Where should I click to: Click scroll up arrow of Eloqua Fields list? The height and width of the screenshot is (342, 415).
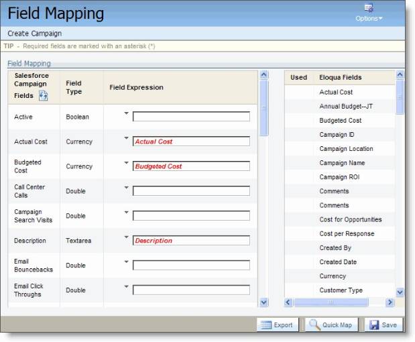[x=400, y=74]
